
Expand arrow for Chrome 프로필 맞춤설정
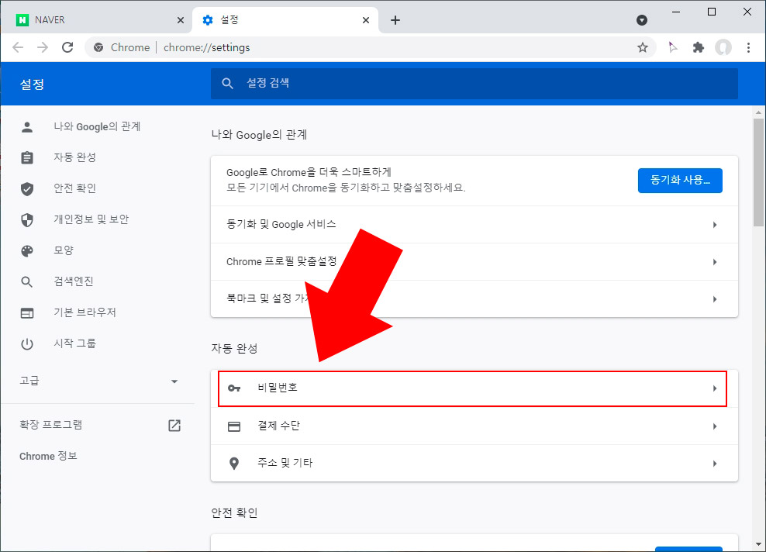click(x=715, y=262)
